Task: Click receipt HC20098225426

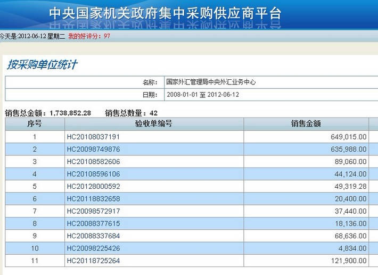Action: tap(93, 248)
